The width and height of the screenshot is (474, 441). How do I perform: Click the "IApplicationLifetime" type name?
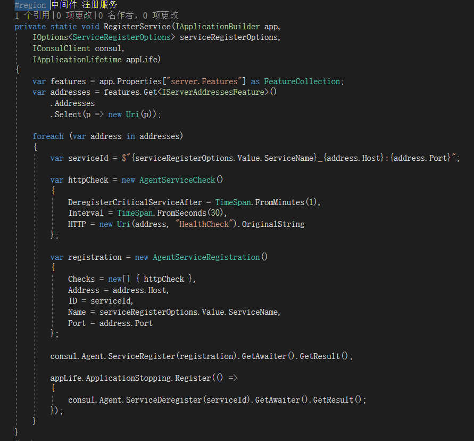pos(77,60)
